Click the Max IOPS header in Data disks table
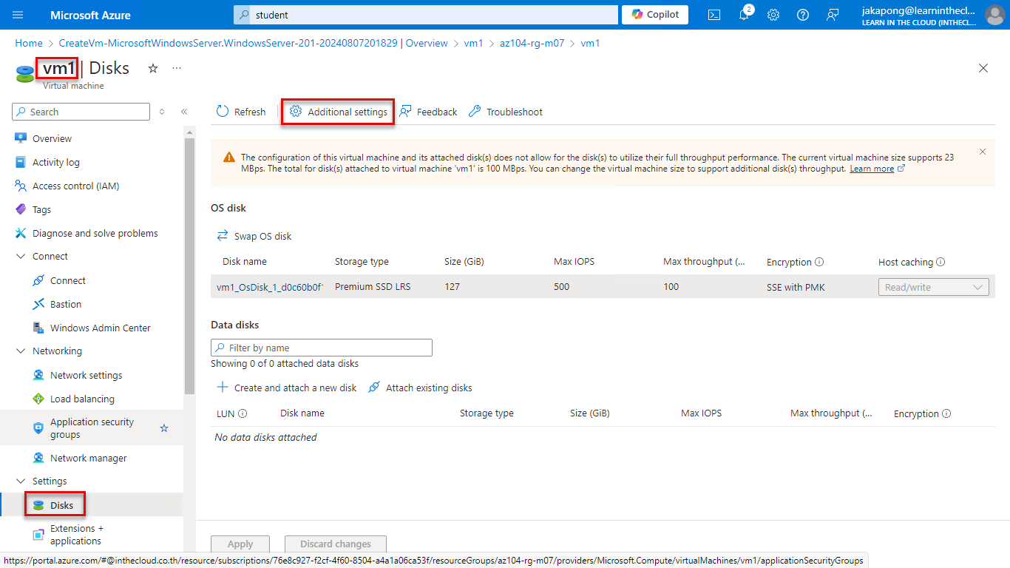Image resolution: width=1010 pixels, height=568 pixels. coord(701,413)
